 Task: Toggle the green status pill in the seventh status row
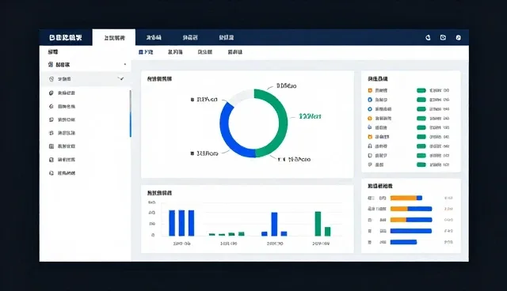click(421, 146)
